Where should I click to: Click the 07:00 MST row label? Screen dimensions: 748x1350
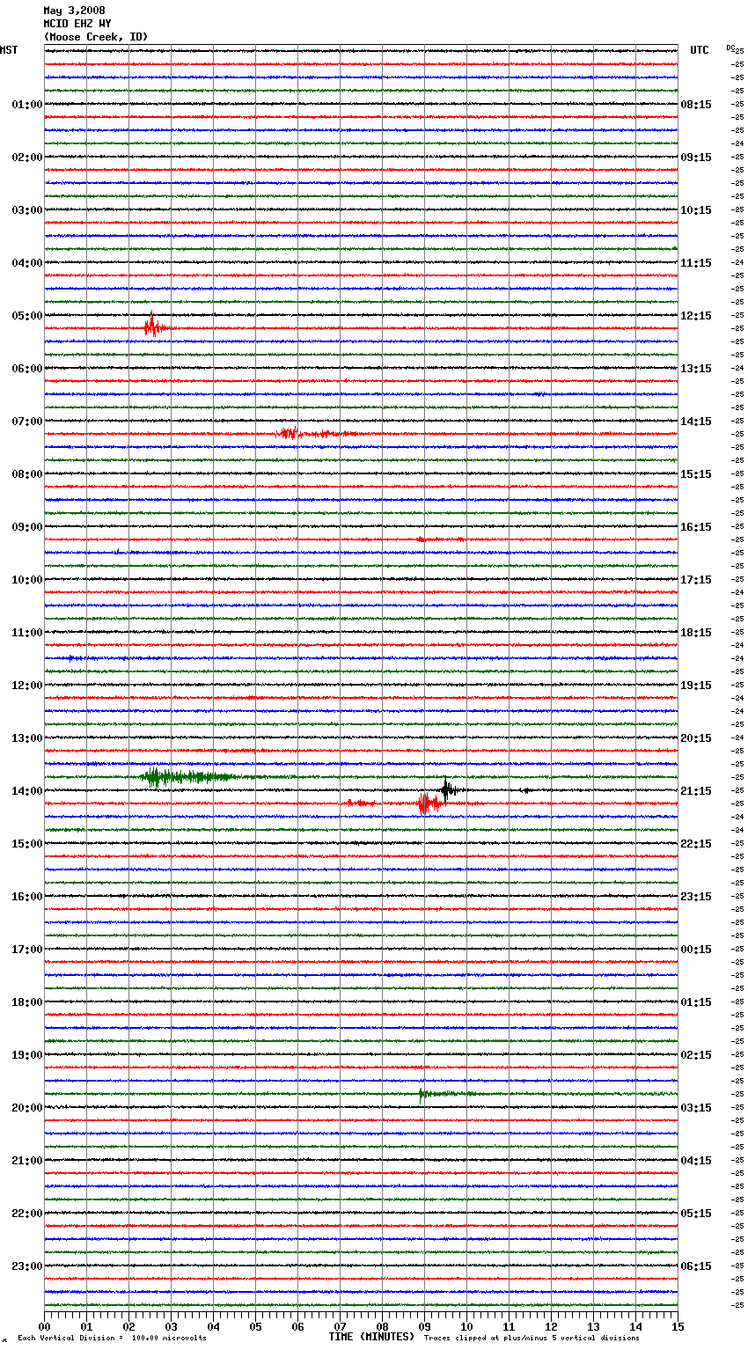point(27,422)
